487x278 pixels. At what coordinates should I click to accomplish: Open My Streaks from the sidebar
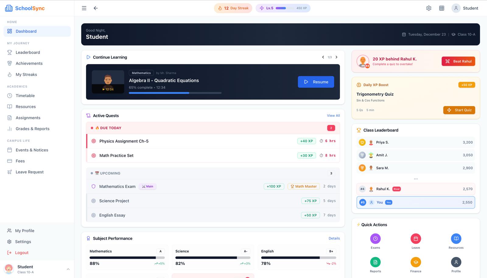(26, 74)
